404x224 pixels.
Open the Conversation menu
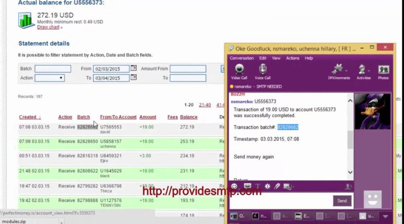(x=242, y=58)
